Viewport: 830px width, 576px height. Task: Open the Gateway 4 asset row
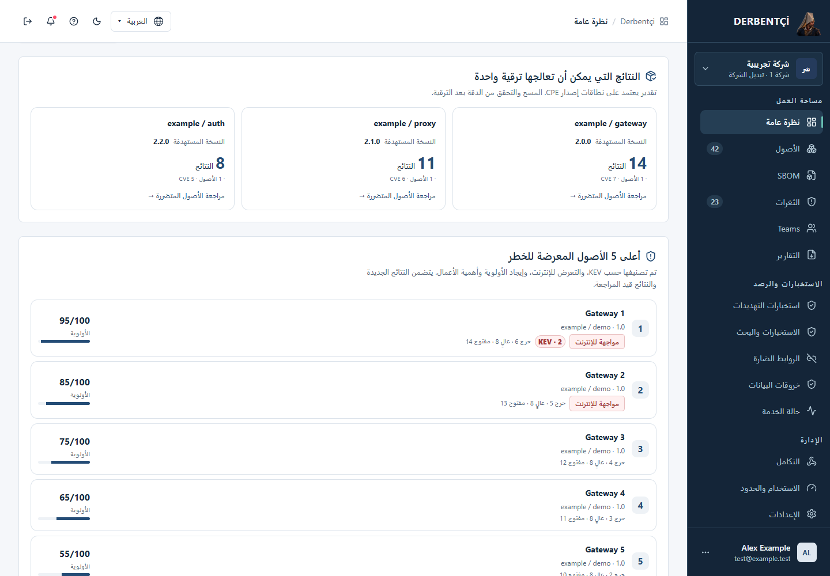tap(344, 505)
